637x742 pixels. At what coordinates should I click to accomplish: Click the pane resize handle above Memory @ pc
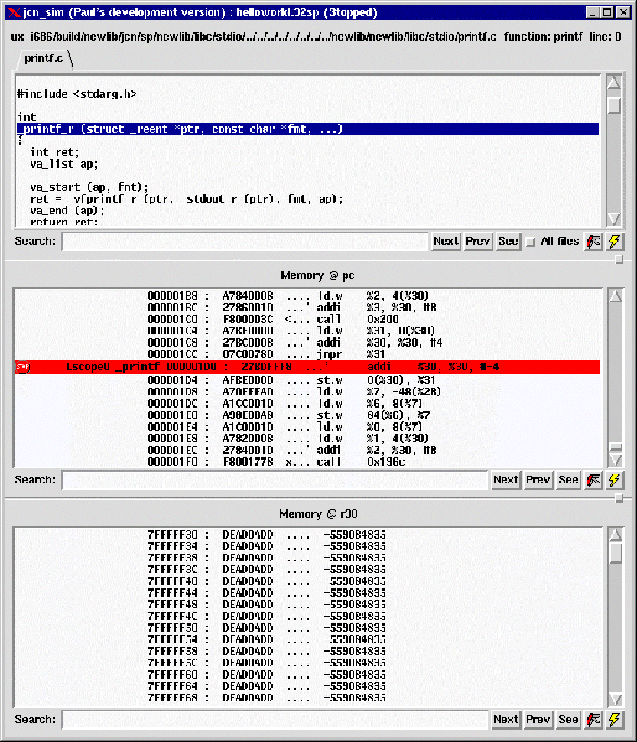point(619,260)
